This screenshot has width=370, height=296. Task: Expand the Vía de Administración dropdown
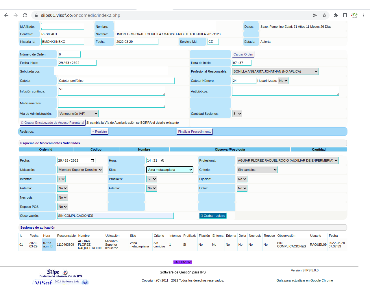tap(78, 114)
